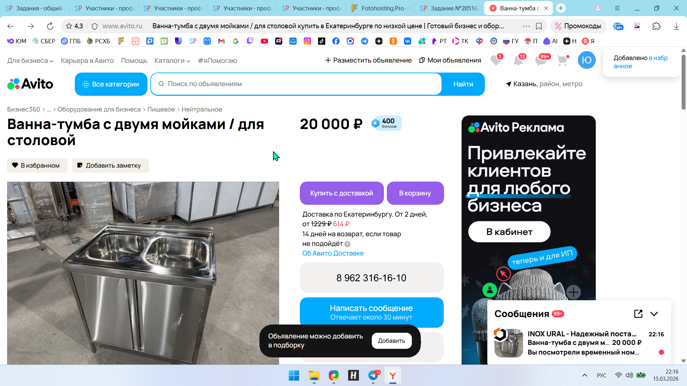Click the user profile avatar
The height and width of the screenshot is (386, 687).
586,60
